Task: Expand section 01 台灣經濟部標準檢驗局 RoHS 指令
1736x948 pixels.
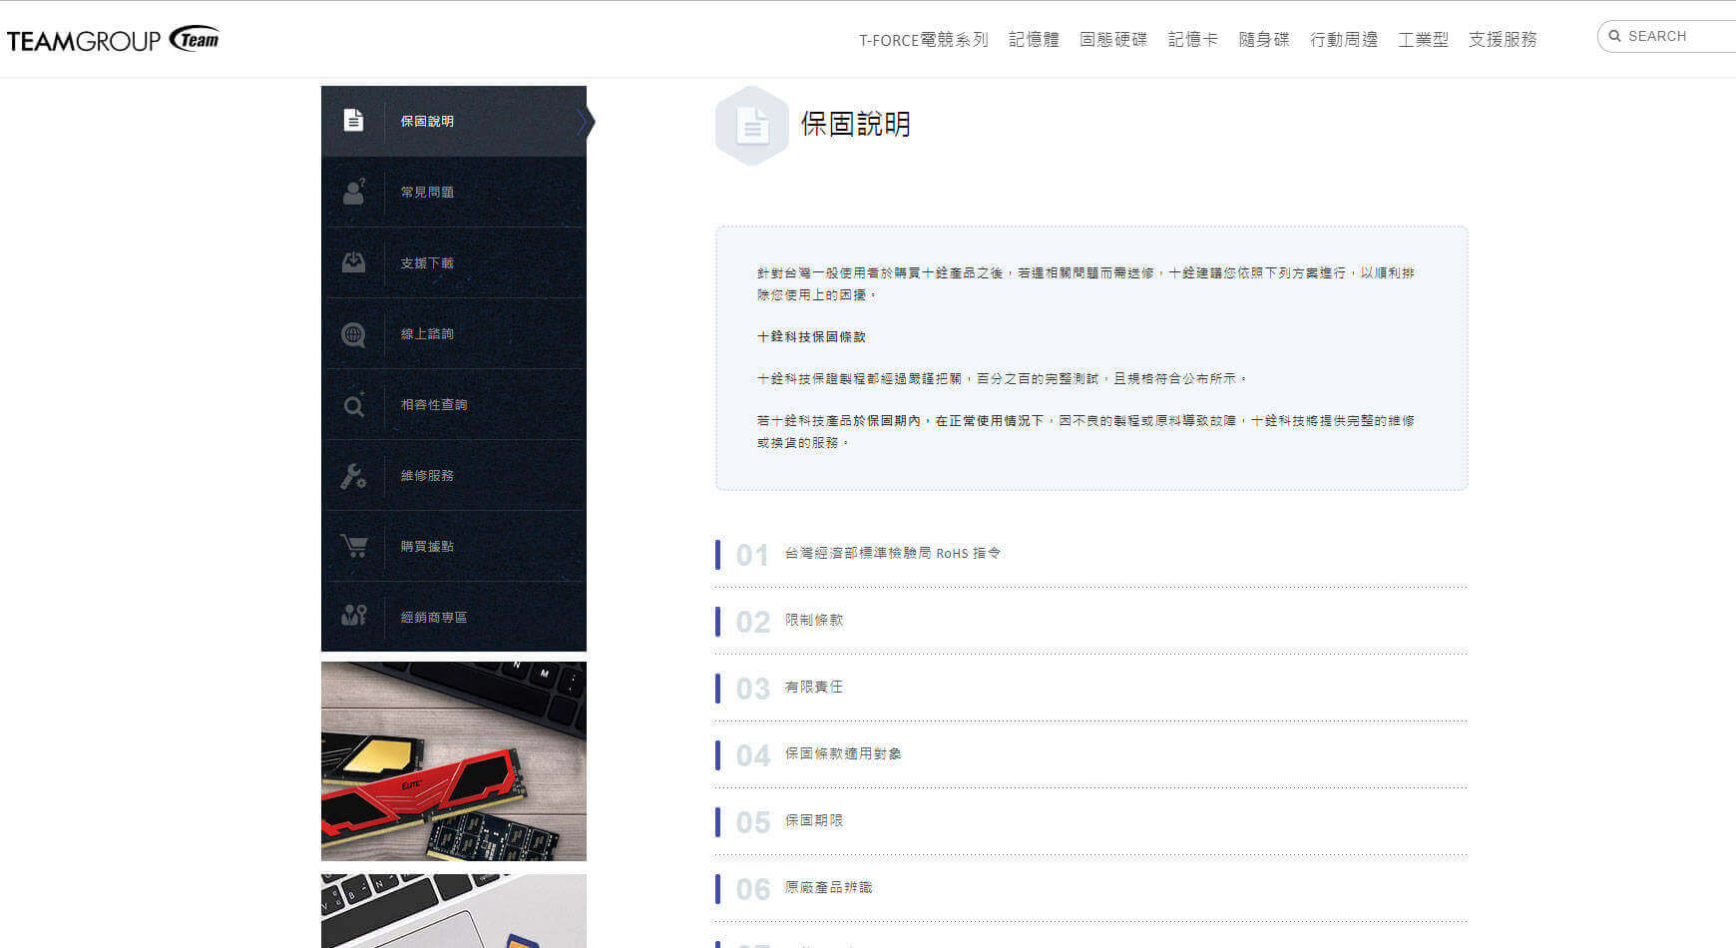Action: click(1091, 554)
